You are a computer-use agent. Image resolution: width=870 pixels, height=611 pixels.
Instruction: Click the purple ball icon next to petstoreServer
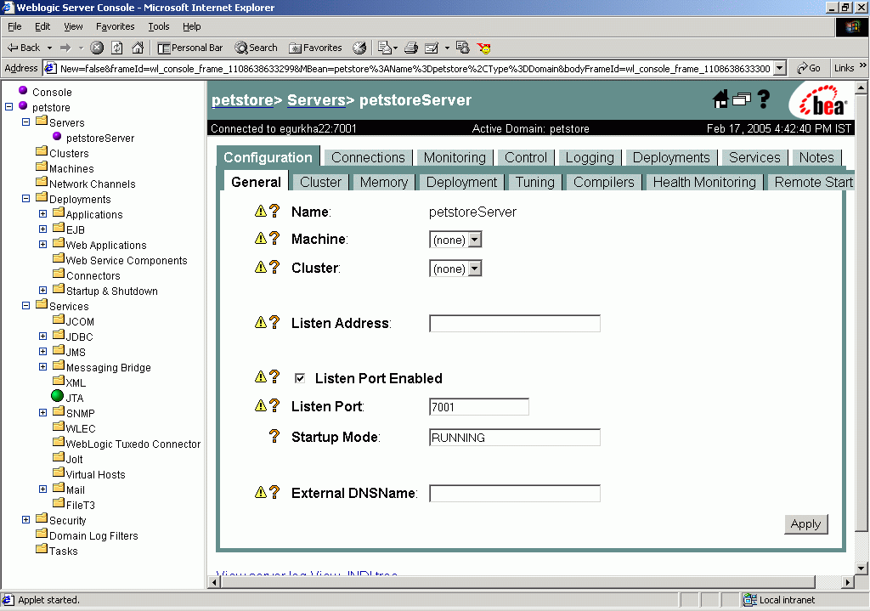coord(57,136)
